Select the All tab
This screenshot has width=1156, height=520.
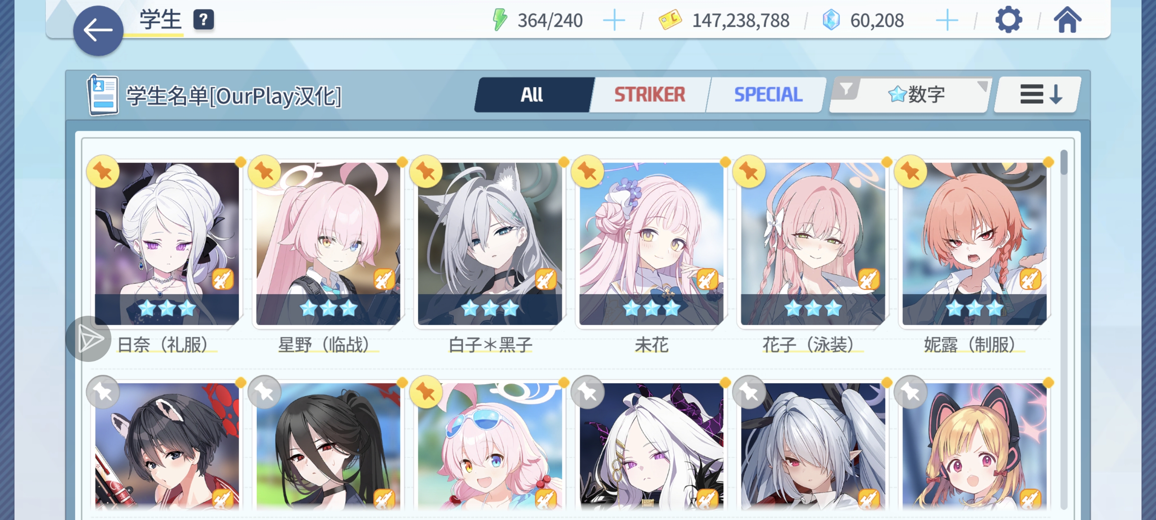coord(532,95)
